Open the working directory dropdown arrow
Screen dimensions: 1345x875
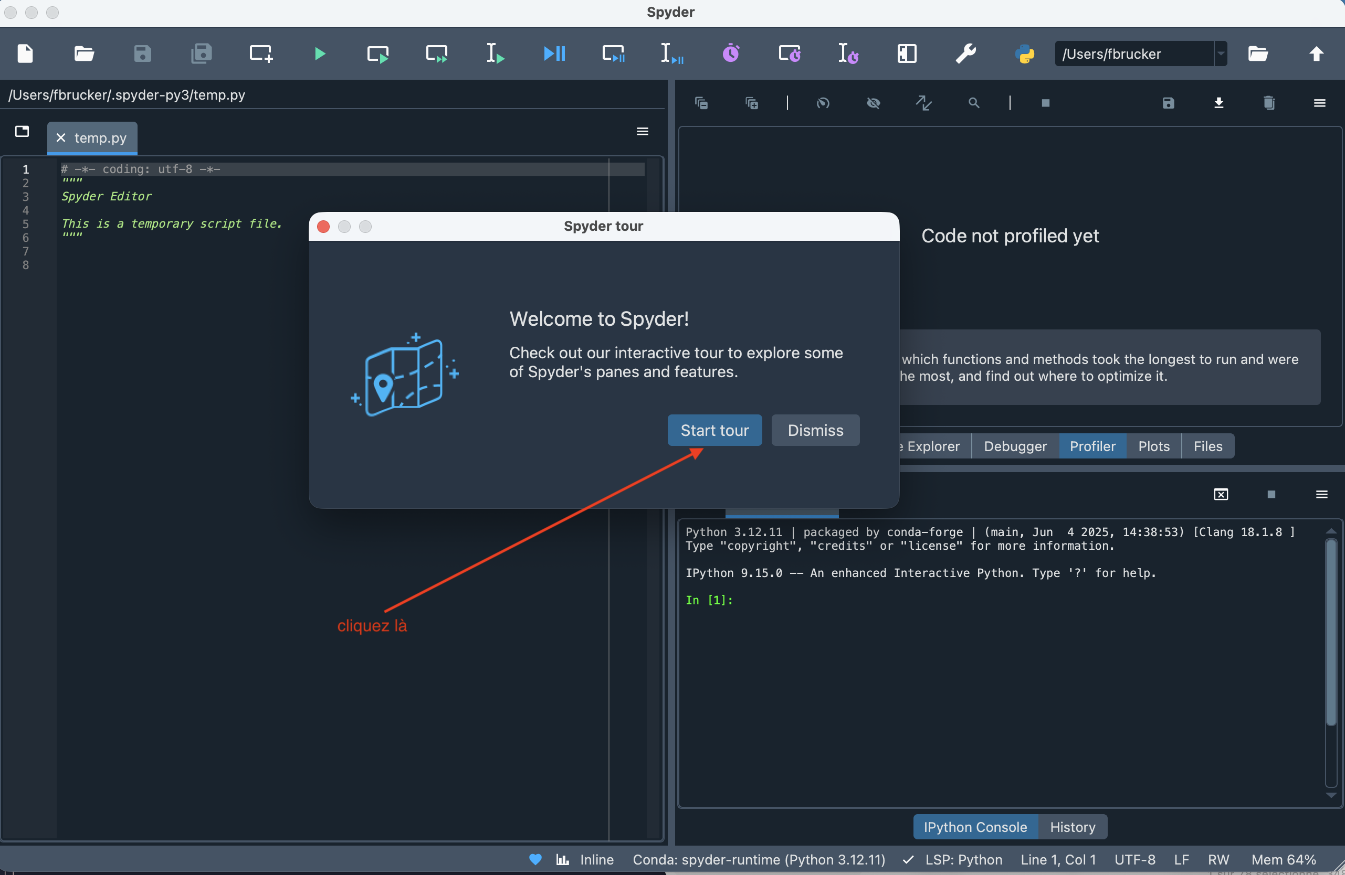[x=1221, y=54]
